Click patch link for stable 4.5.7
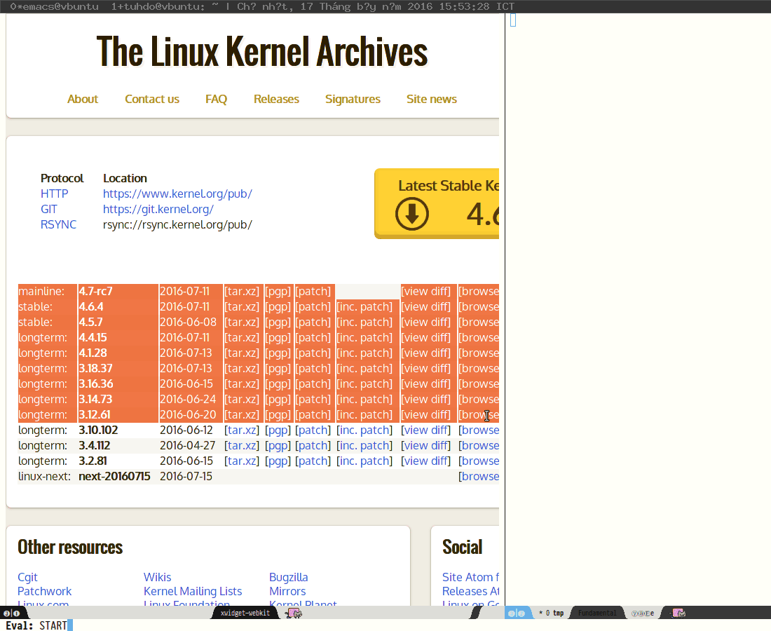This screenshot has height=631, width=771. tap(313, 322)
